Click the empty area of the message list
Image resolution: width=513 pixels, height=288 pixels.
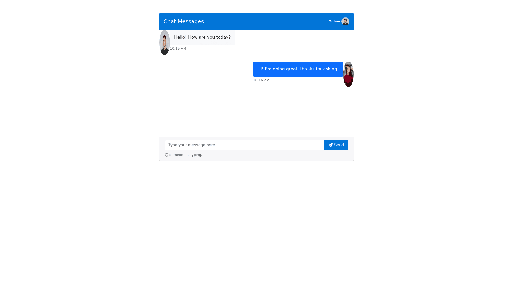[x=256, y=112]
